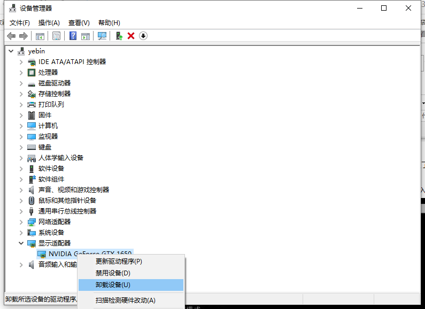Select the 键盘 device category
The width and height of the screenshot is (425, 309).
45,147
